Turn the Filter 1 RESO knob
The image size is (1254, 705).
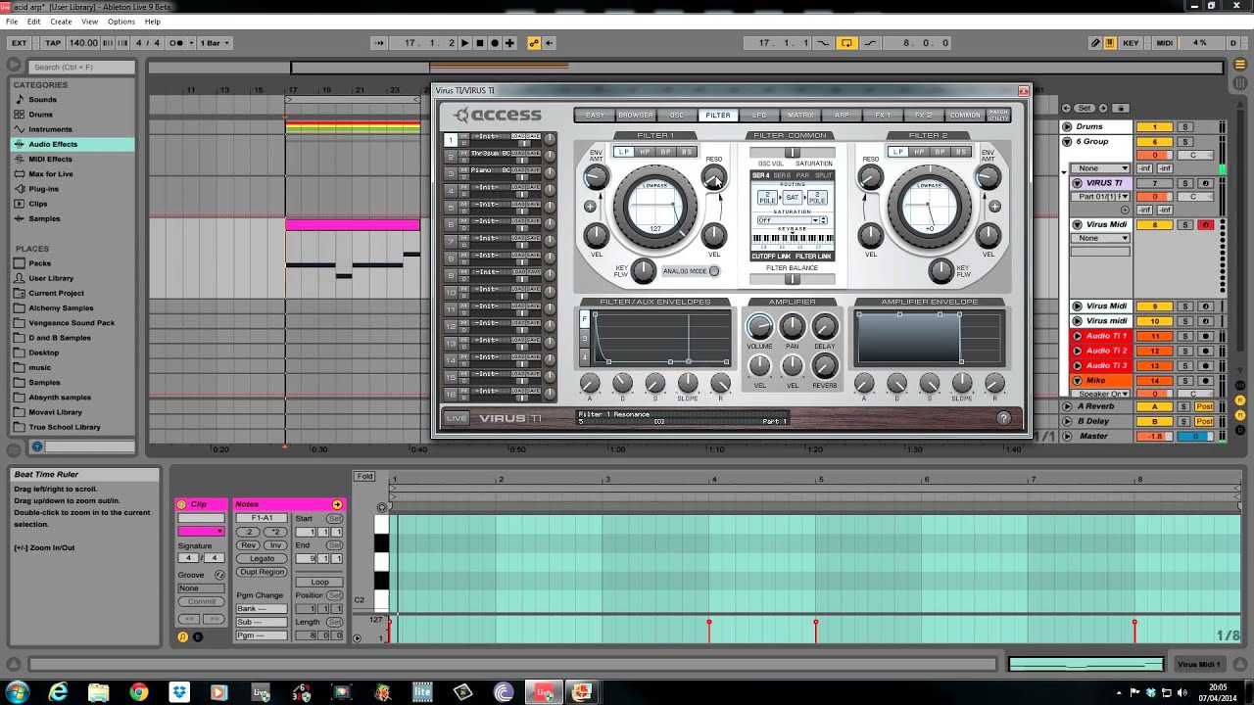(714, 176)
